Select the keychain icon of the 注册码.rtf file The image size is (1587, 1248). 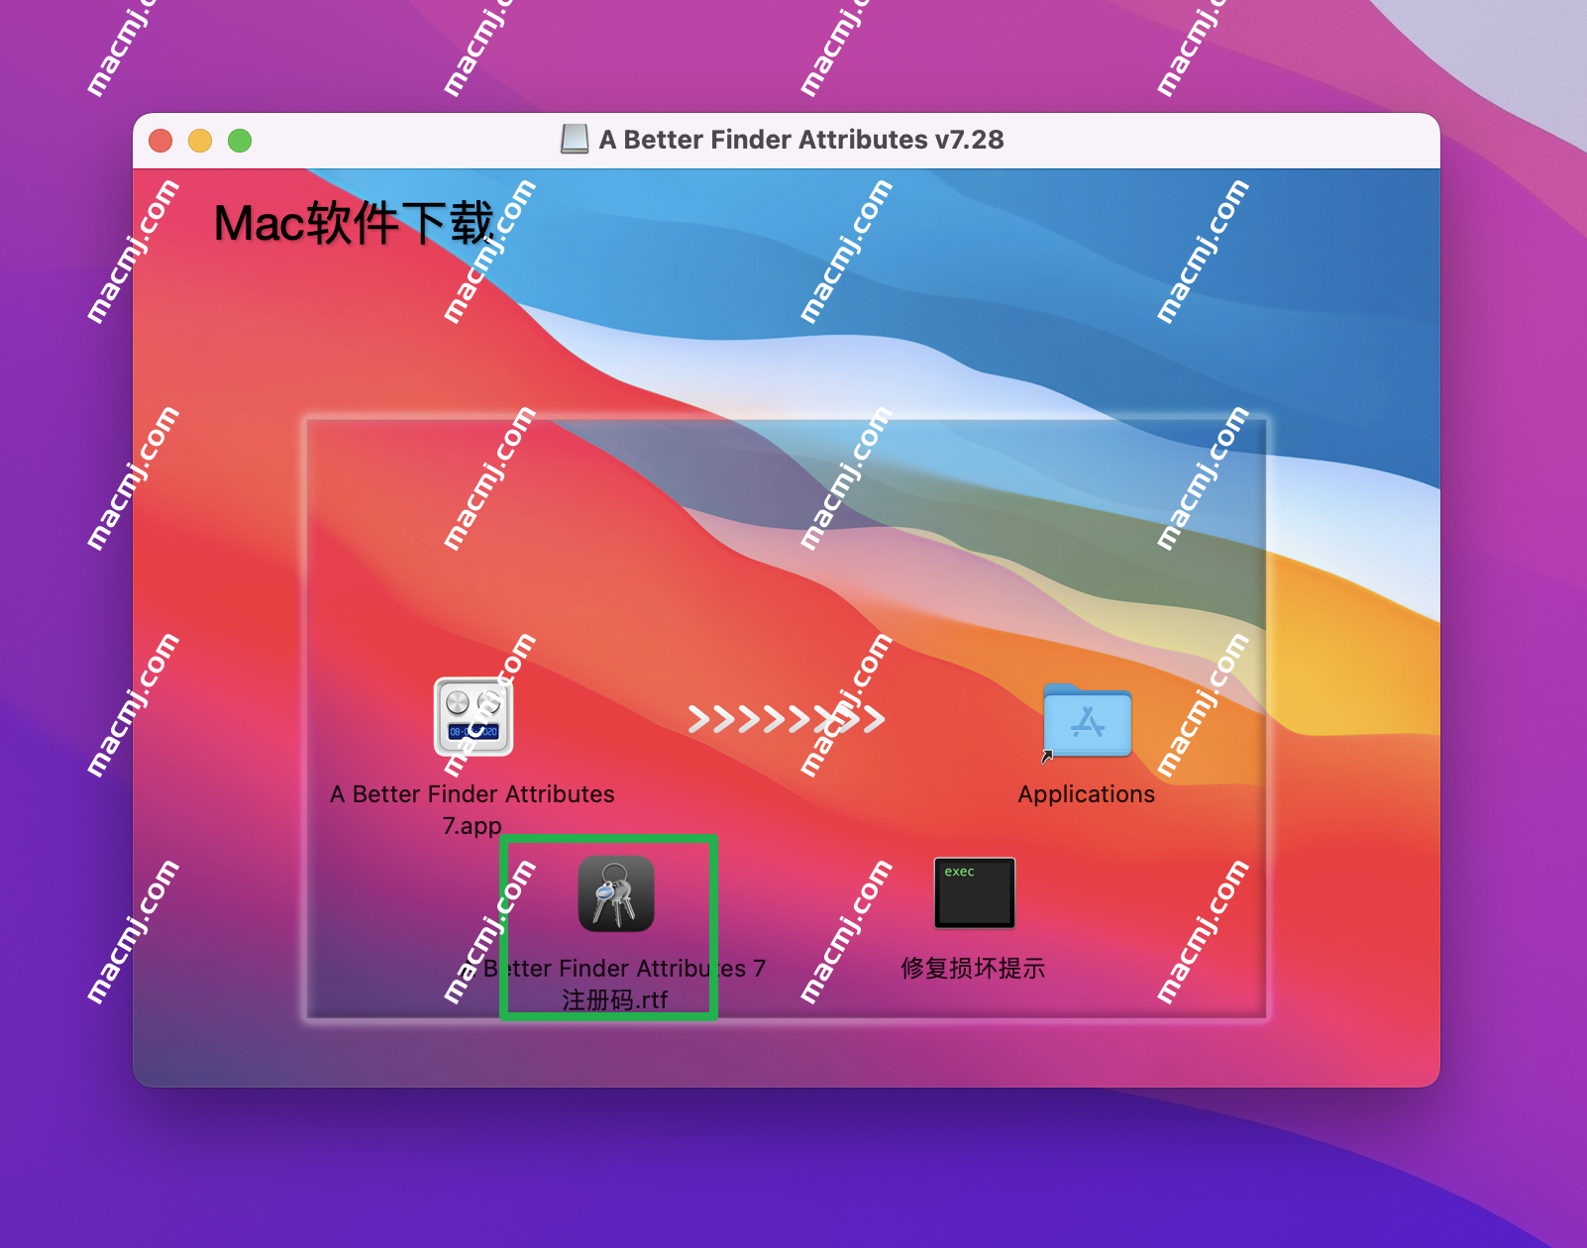pyautogui.click(x=616, y=893)
